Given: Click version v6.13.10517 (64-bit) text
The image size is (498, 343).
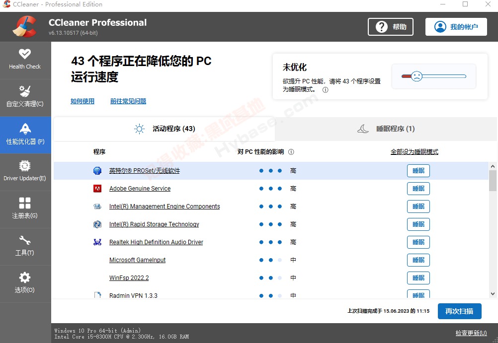Looking at the screenshot, I should pyautogui.click(x=73, y=33).
